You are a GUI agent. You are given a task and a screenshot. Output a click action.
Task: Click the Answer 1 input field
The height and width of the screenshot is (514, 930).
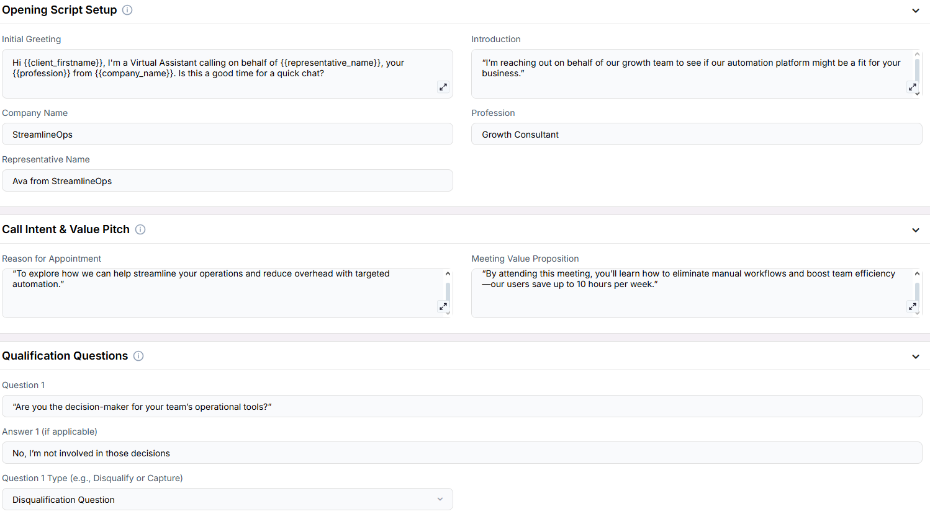click(462, 453)
